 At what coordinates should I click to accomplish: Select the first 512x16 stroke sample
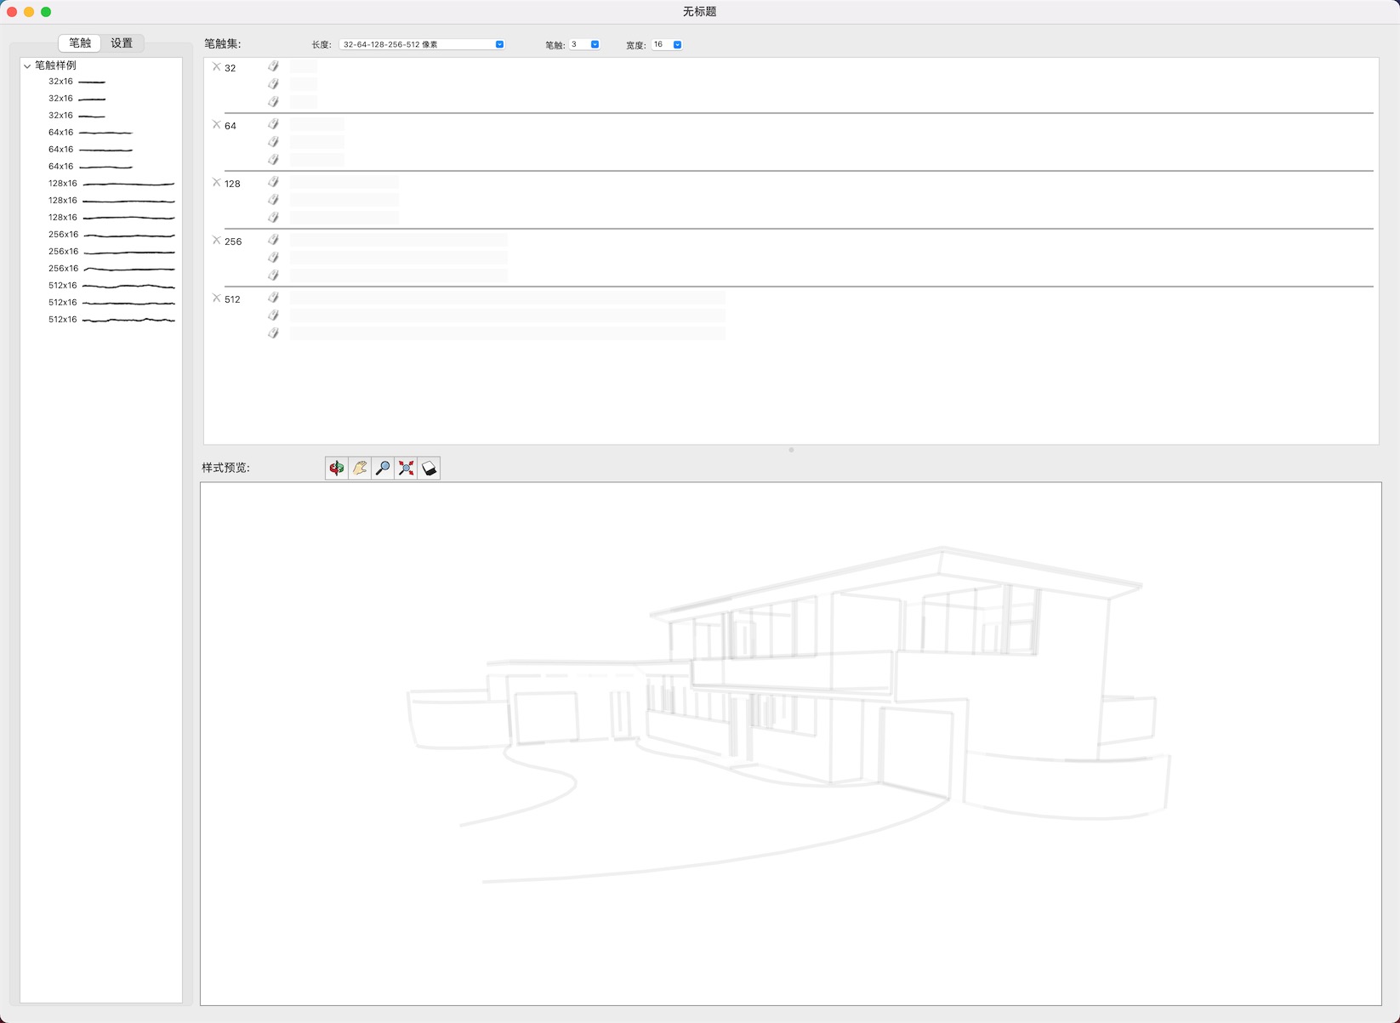(x=111, y=286)
